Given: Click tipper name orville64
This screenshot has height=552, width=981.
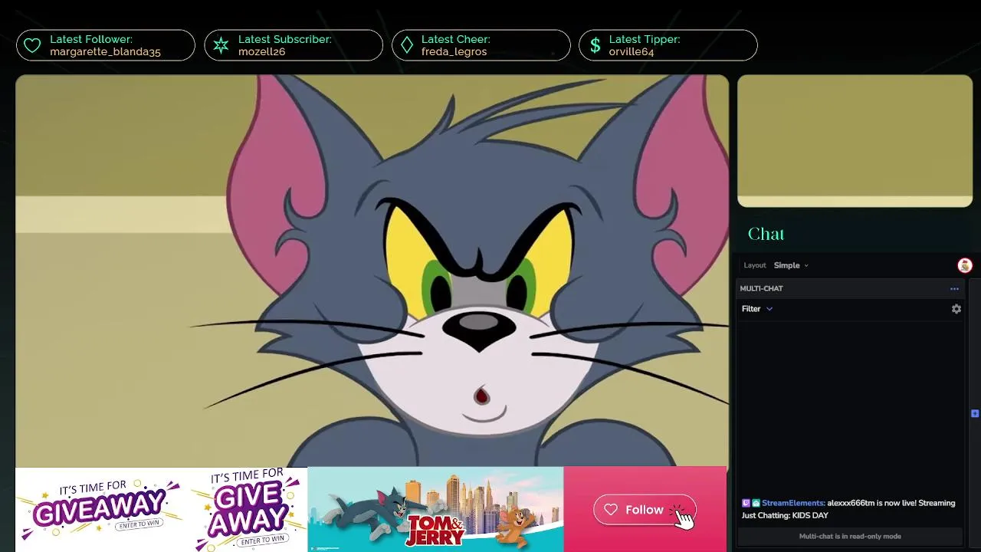Looking at the screenshot, I should coord(632,52).
